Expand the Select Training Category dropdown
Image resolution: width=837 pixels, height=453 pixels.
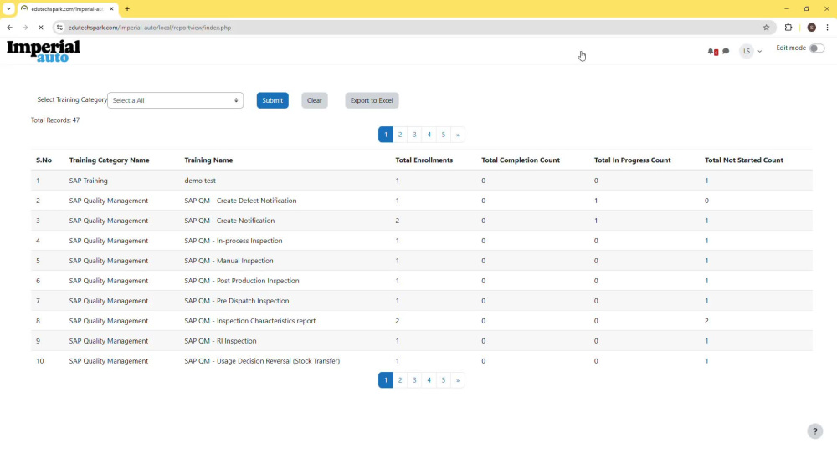pyautogui.click(x=175, y=100)
